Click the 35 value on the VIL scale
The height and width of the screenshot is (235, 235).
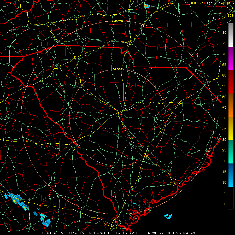[224, 129]
